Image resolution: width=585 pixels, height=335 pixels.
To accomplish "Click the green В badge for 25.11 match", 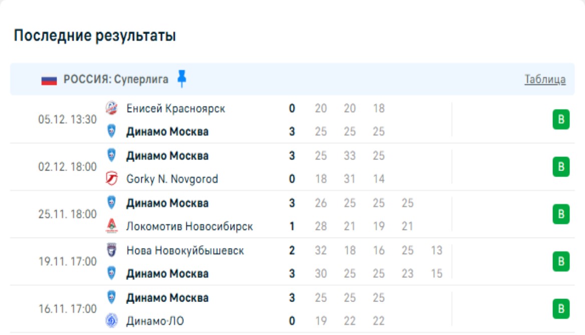I will pyautogui.click(x=561, y=214).
